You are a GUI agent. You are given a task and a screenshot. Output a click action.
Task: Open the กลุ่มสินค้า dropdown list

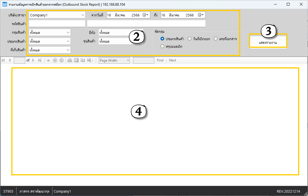click(68, 33)
